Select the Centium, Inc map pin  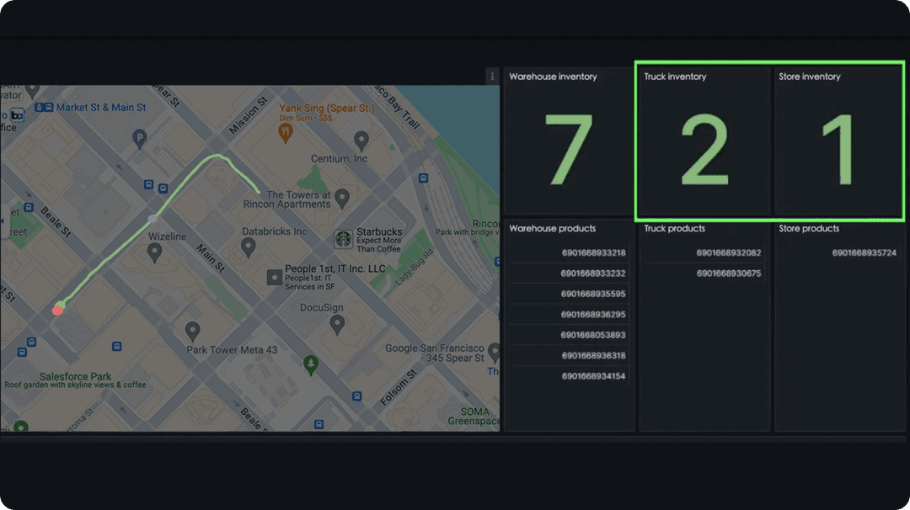[361, 140]
